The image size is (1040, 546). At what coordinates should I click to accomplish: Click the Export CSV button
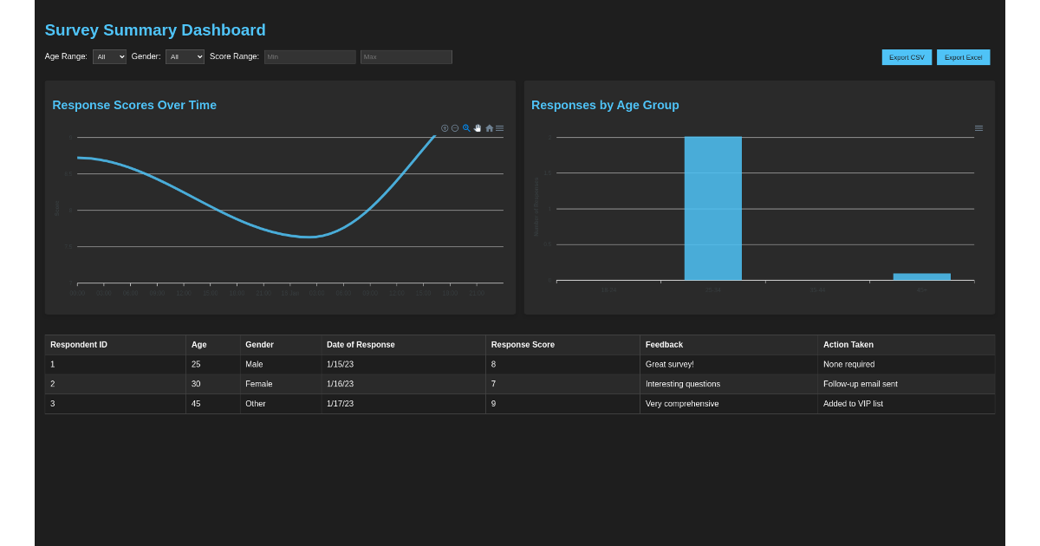click(x=907, y=56)
